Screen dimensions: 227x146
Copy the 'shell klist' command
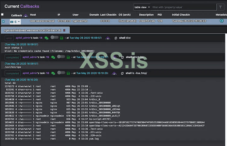click(x=115, y=38)
